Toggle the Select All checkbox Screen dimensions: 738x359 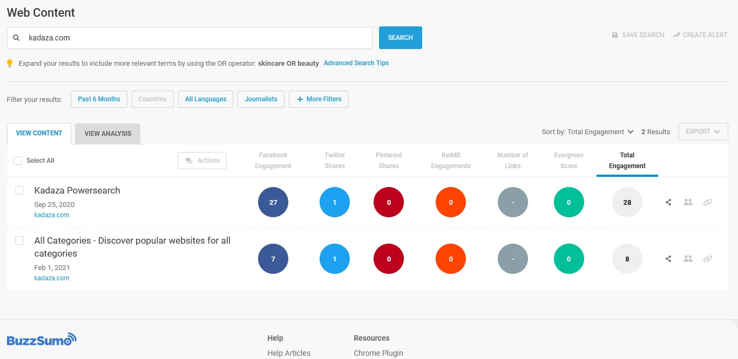click(18, 161)
